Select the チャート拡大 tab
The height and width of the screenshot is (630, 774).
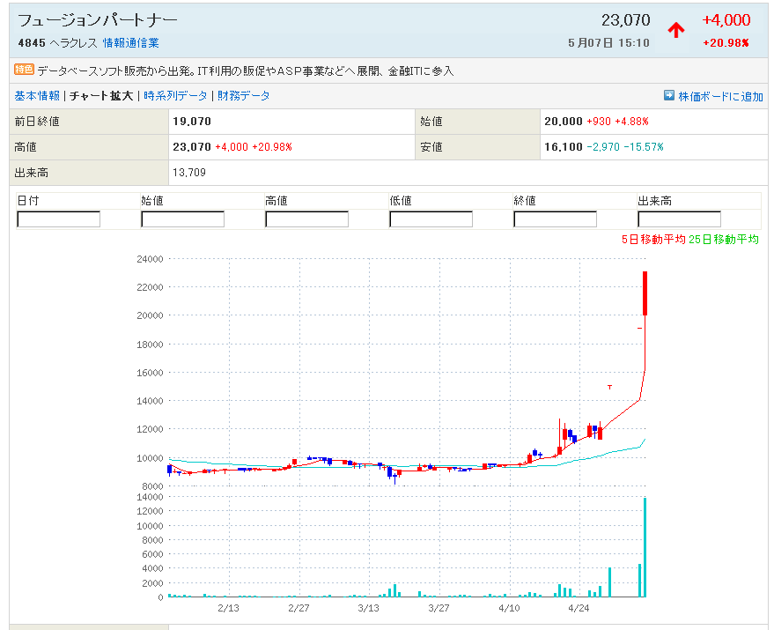pos(101,96)
